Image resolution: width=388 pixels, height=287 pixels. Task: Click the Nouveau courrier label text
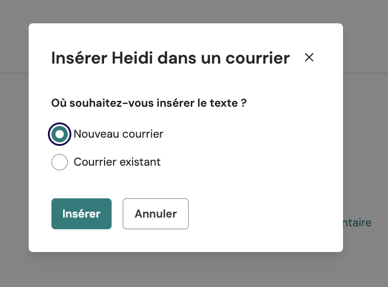pyautogui.click(x=118, y=134)
